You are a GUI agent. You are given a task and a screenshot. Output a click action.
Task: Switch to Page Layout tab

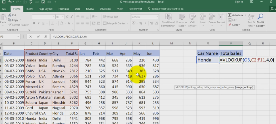click(x=45, y=9)
